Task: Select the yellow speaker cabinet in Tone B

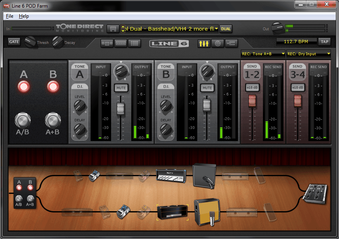Action: click(207, 212)
